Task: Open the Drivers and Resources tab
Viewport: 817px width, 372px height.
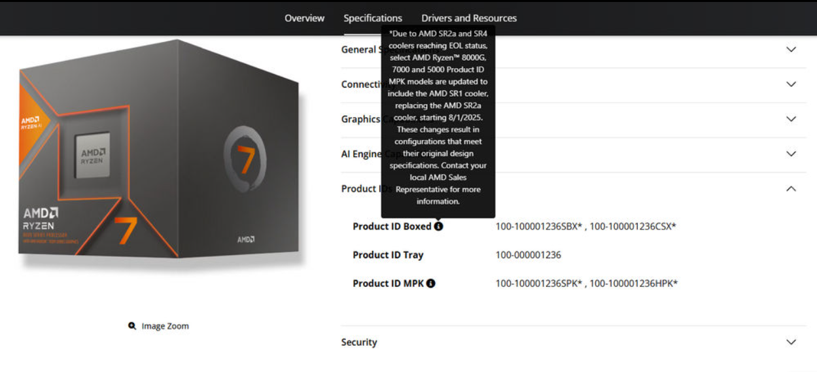Action: tap(469, 18)
